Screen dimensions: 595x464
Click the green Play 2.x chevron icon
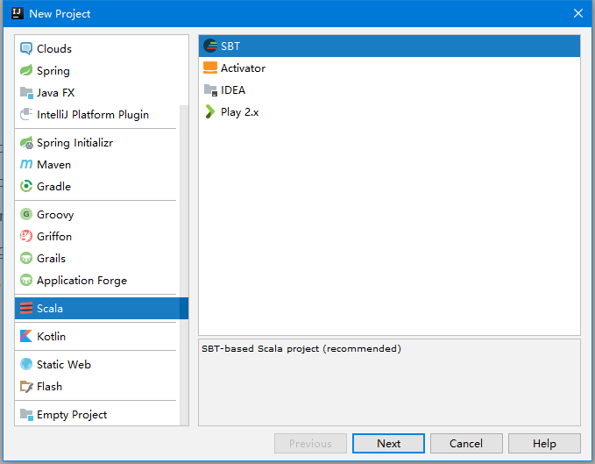(209, 112)
